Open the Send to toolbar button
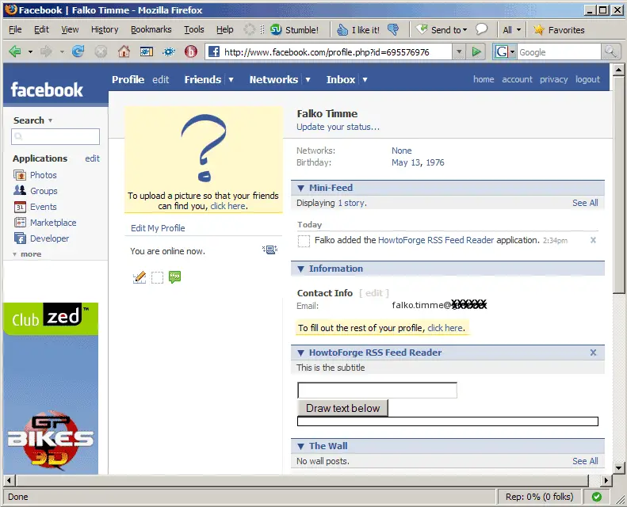Image resolution: width=627 pixels, height=507 pixels. point(442,29)
